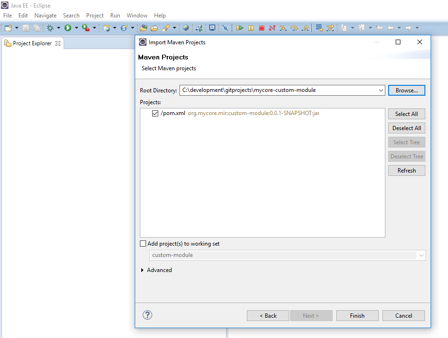Open the Forward navigation dropdown arrow
The height and width of the screenshot is (338, 448).
tap(417, 28)
